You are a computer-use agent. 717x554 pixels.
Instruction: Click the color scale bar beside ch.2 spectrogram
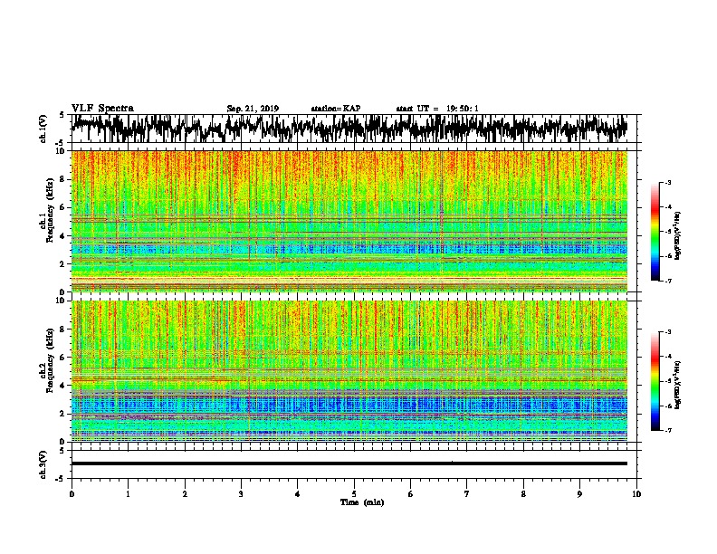click(655, 381)
